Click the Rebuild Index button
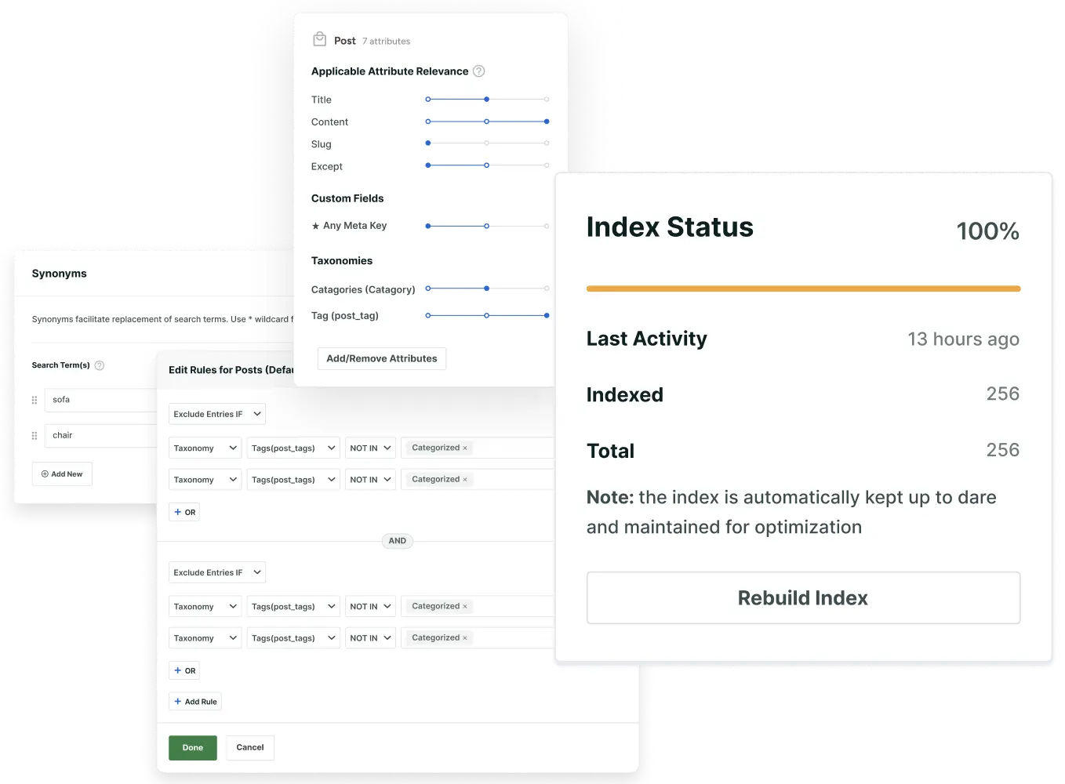The image size is (1065, 784). click(x=802, y=597)
